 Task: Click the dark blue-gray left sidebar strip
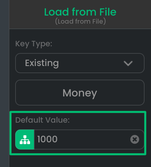[x=5, y=83]
